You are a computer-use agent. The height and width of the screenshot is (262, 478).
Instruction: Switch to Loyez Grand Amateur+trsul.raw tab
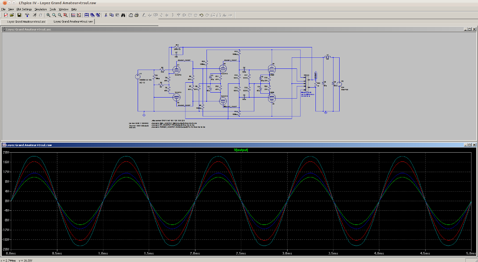[x=73, y=21]
